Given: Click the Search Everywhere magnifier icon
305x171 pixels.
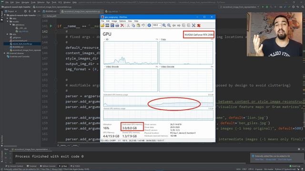Looking at the screenshot, I should 303,7.
